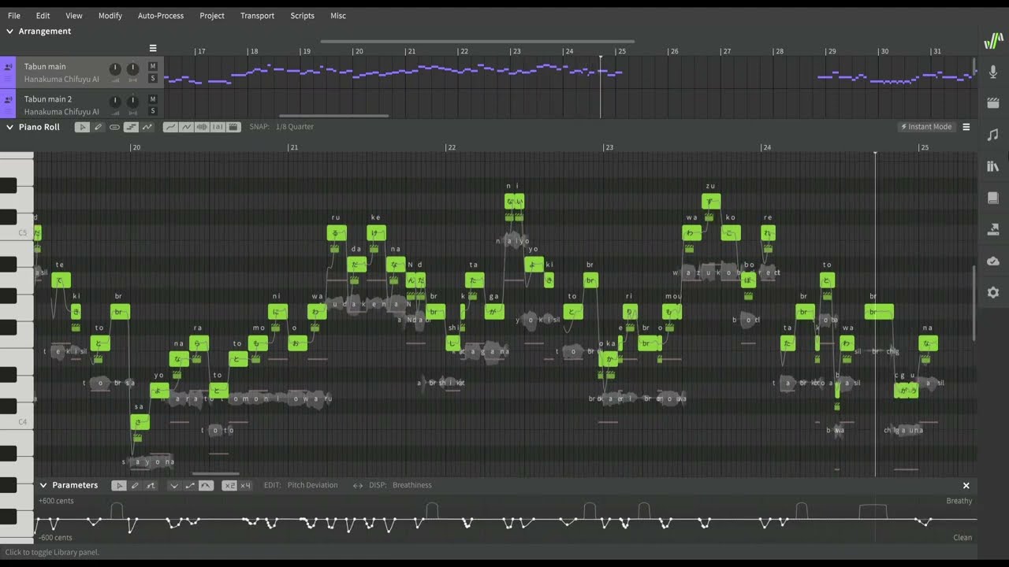Toggle pitch curve display in piano roll

pyautogui.click(x=169, y=127)
